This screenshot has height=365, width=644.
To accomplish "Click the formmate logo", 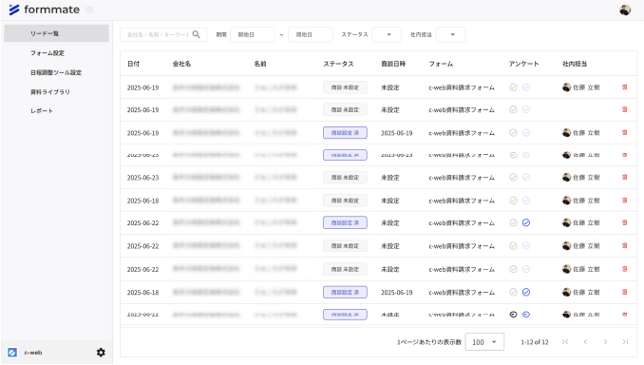I will (45, 10).
